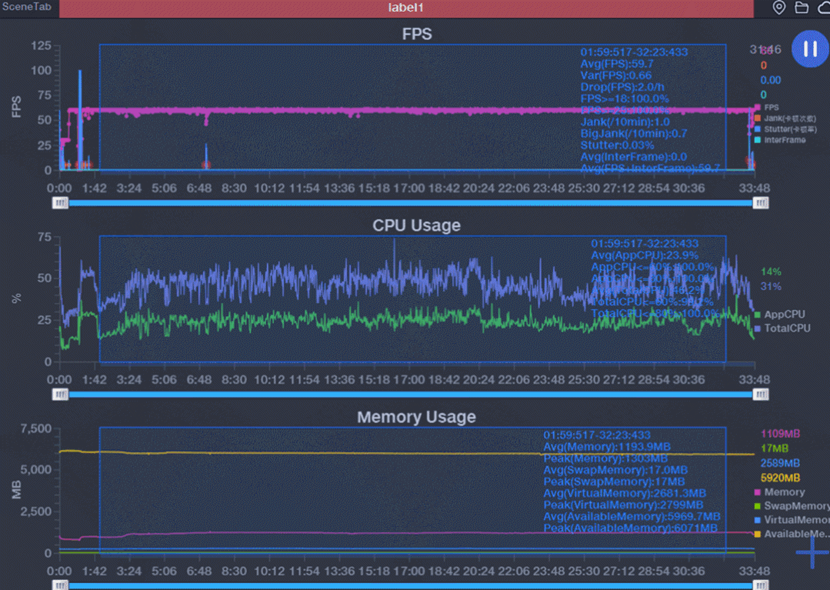Click the Avg(VirtualMemory):2681.3MB statistic

coord(625,494)
